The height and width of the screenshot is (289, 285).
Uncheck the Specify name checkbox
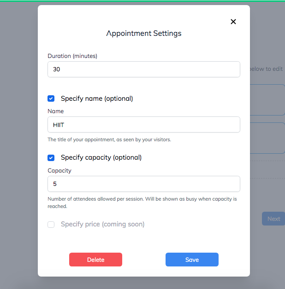coord(51,98)
